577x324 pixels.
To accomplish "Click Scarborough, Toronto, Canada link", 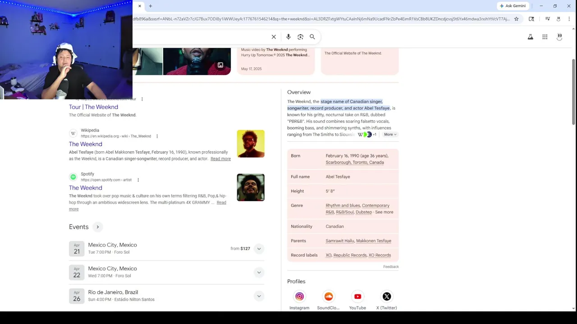I will click(355, 162).
